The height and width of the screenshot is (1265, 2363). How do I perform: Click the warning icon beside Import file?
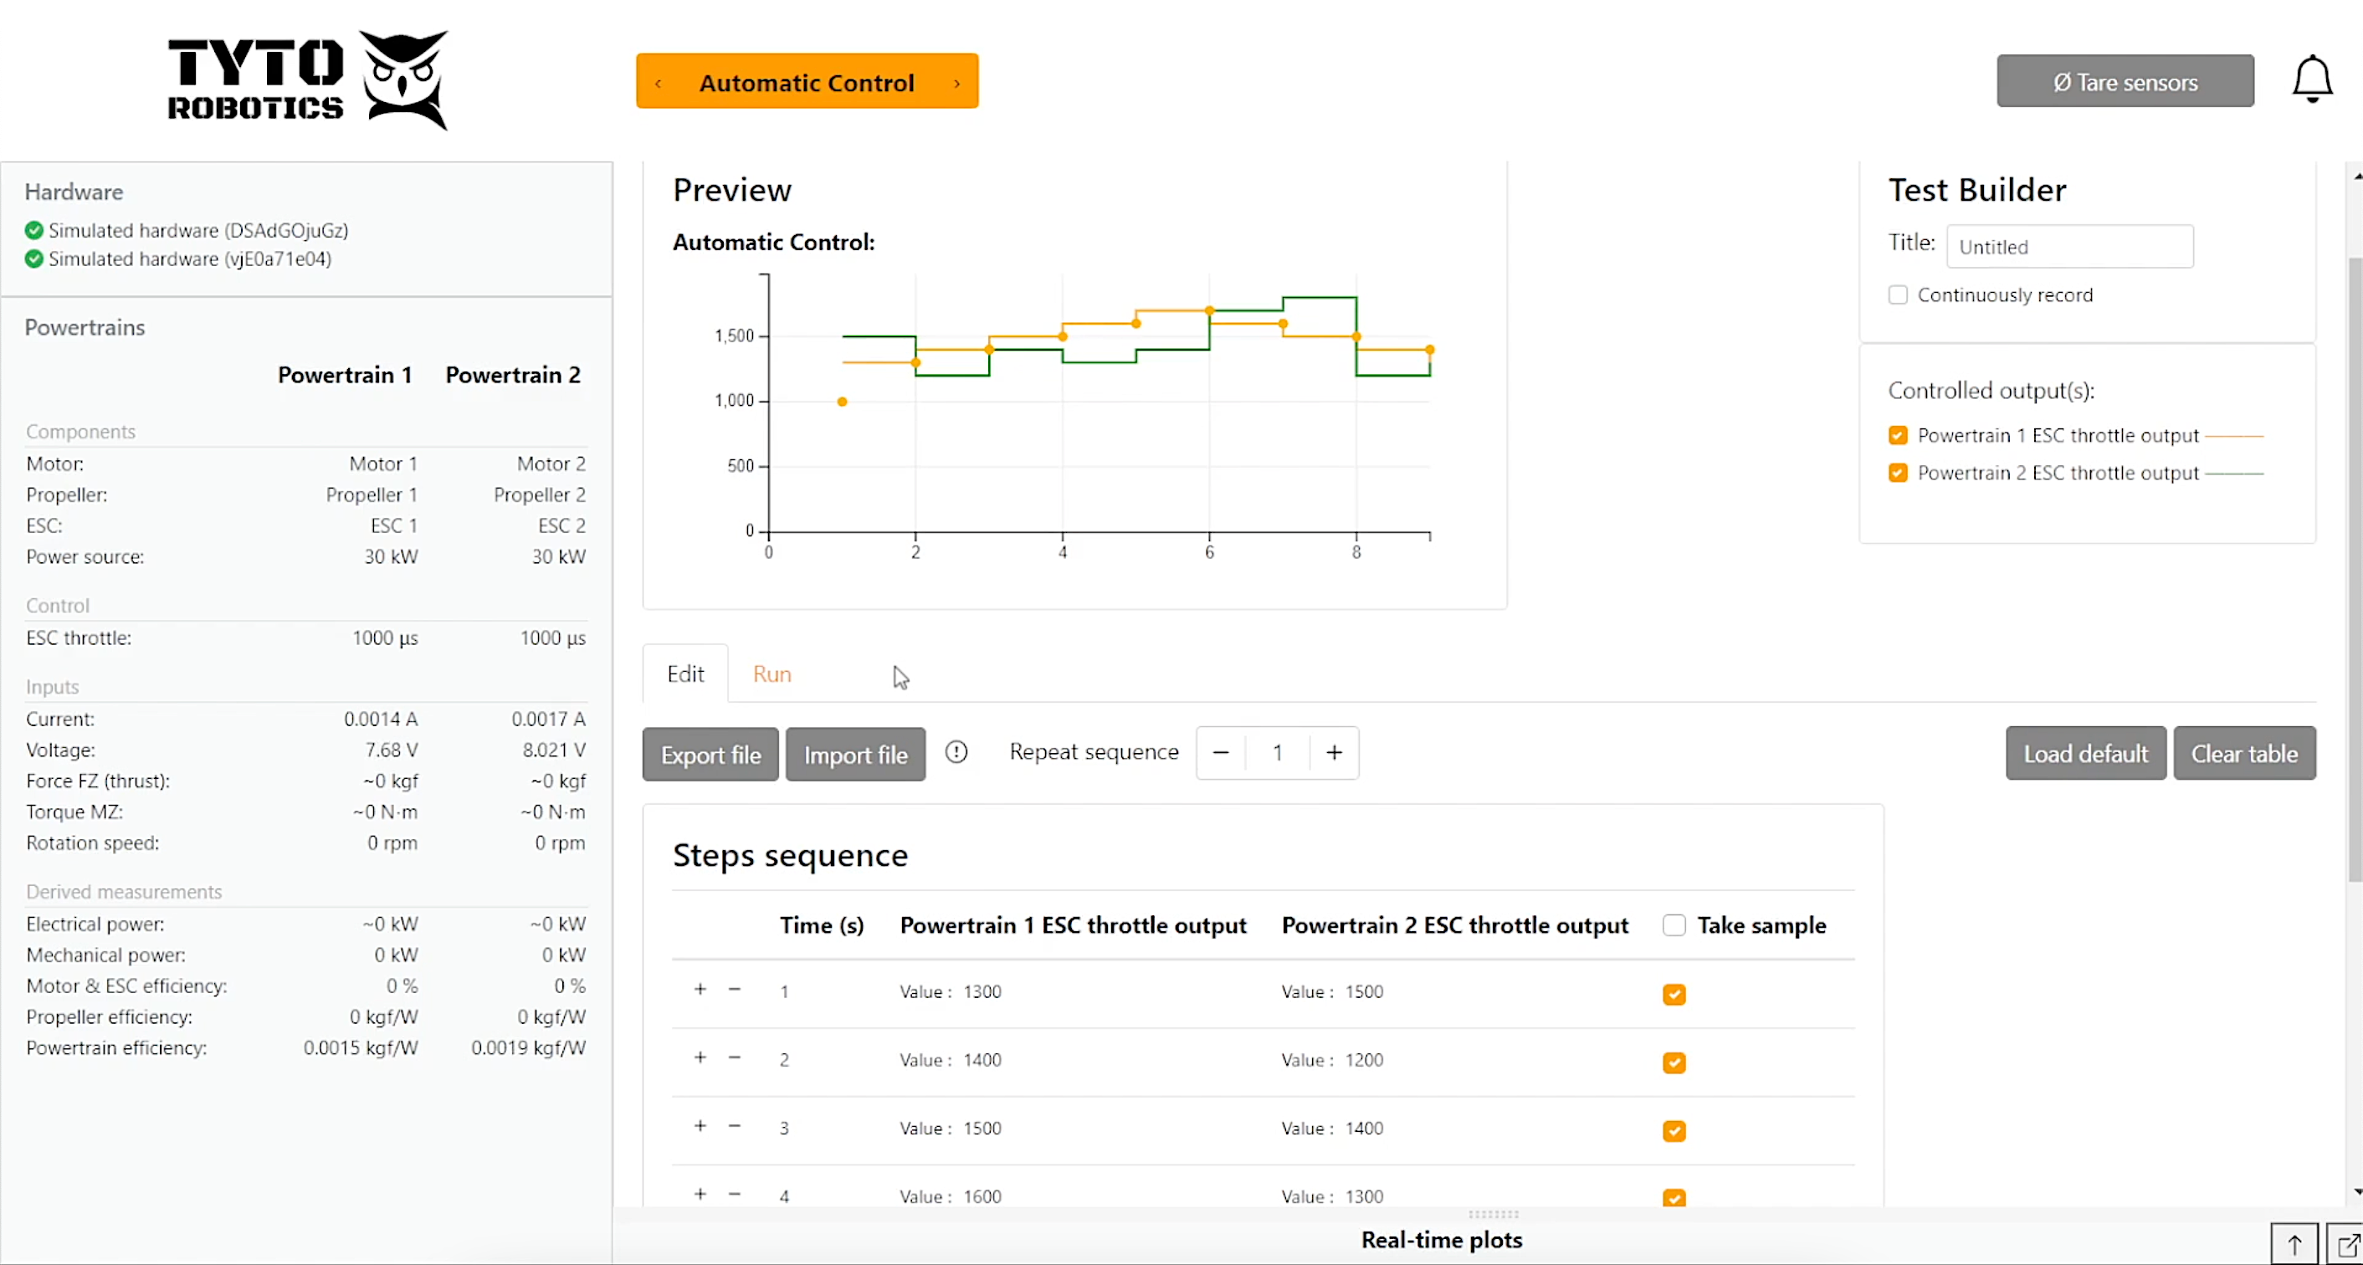click(x=956, y=752)
